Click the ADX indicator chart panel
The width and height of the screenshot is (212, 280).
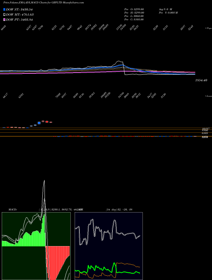click(109, 246)
